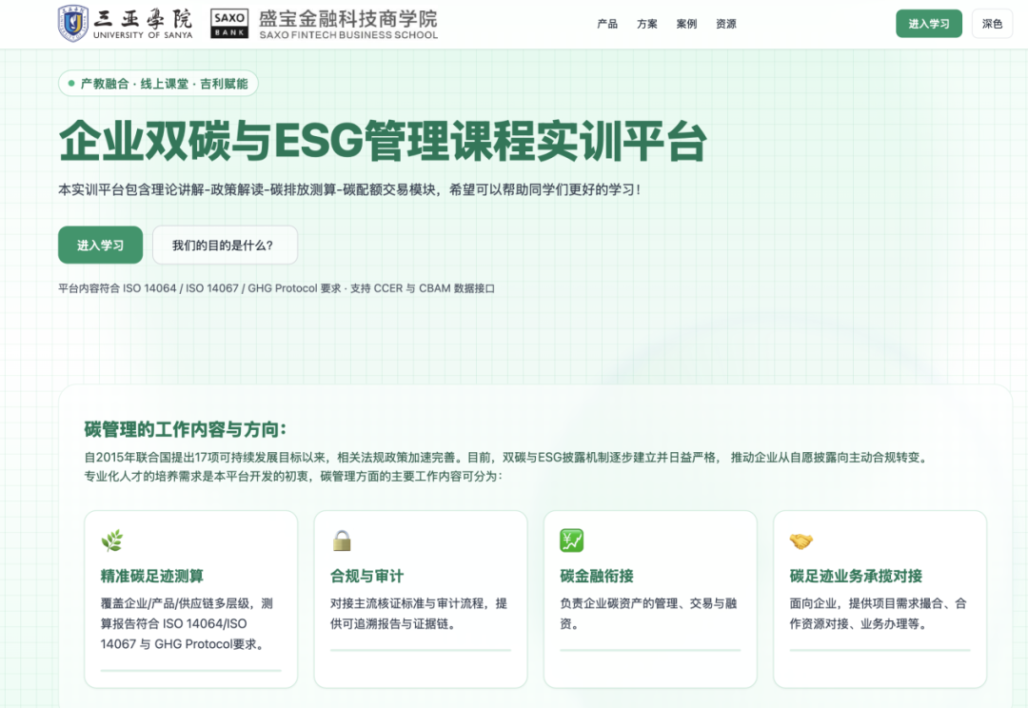Select 方案 in the top navigation

click(x=647, y=24)
